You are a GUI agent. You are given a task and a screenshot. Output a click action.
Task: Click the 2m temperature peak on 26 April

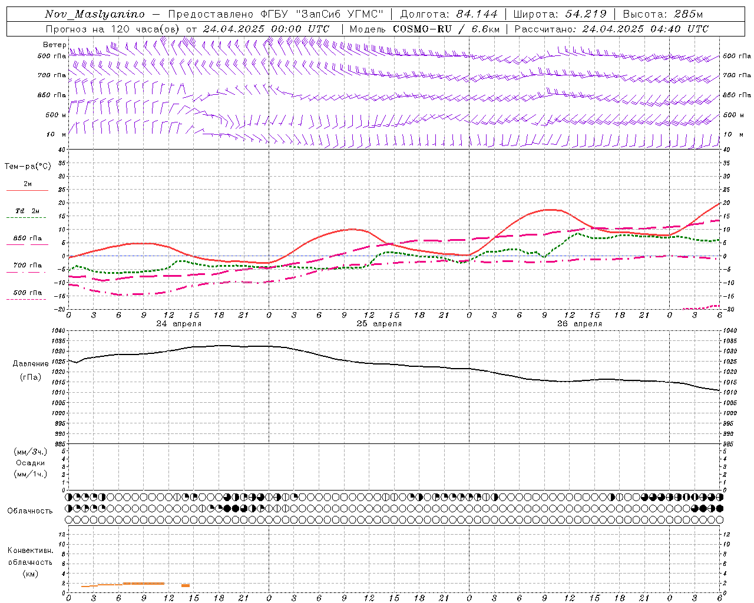549,210
